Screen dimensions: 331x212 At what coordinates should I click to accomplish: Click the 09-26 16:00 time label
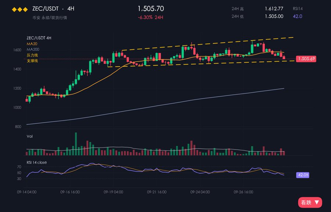click(x=243, y=192)
